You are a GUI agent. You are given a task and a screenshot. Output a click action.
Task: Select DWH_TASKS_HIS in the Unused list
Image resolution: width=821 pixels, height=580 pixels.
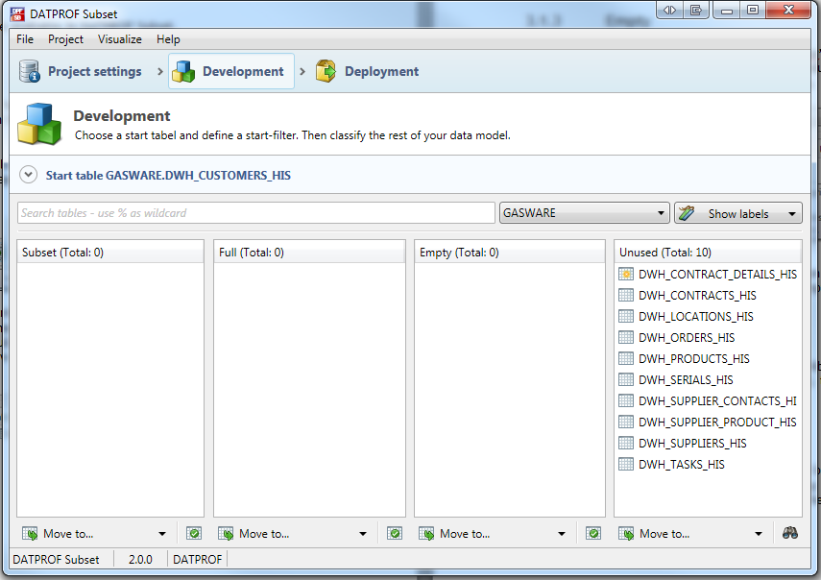[x=682, y=465]
